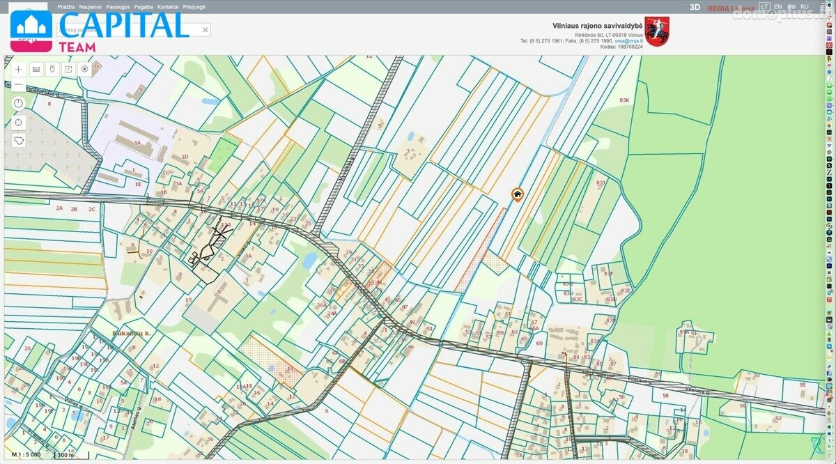This screenshot has height=464, width=836.
Task: Select the mouse pointer info tool
Action: point(52,69)
